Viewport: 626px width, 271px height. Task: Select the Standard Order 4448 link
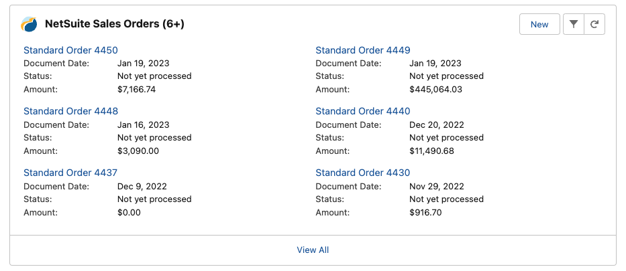[70, 111]
